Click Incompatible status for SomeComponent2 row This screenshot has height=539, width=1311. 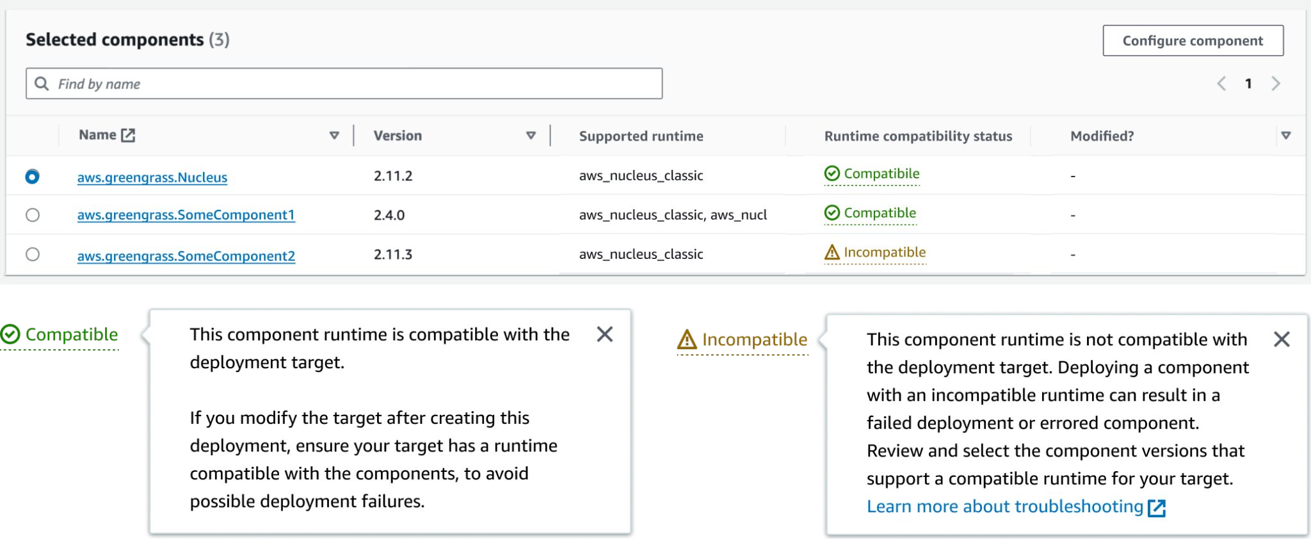point(875,253)
